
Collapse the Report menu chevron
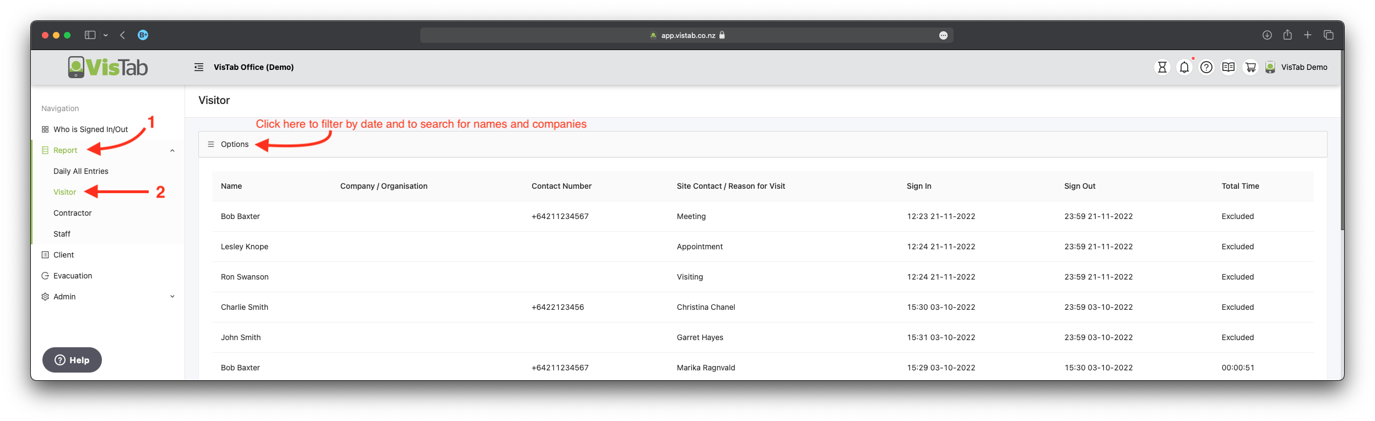[x=172, y=150]
